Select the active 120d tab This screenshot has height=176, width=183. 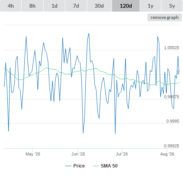click(126, 6)
